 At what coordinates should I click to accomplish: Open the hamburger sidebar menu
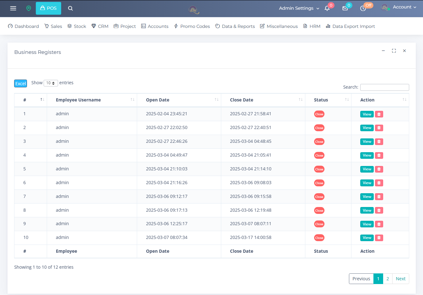[x=13, y=8]
